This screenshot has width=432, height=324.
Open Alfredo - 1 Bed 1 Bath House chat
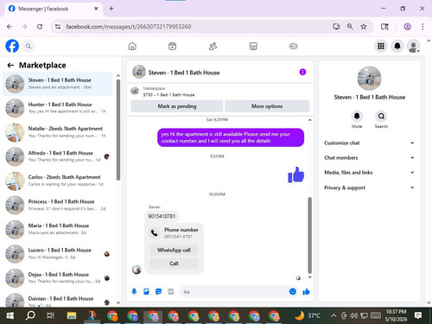point(58,156)
